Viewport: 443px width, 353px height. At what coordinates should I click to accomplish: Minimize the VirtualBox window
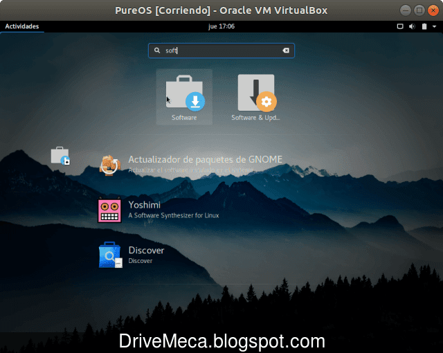coord(406,10)
